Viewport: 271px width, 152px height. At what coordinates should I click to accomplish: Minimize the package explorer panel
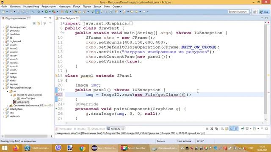(45, 18)
